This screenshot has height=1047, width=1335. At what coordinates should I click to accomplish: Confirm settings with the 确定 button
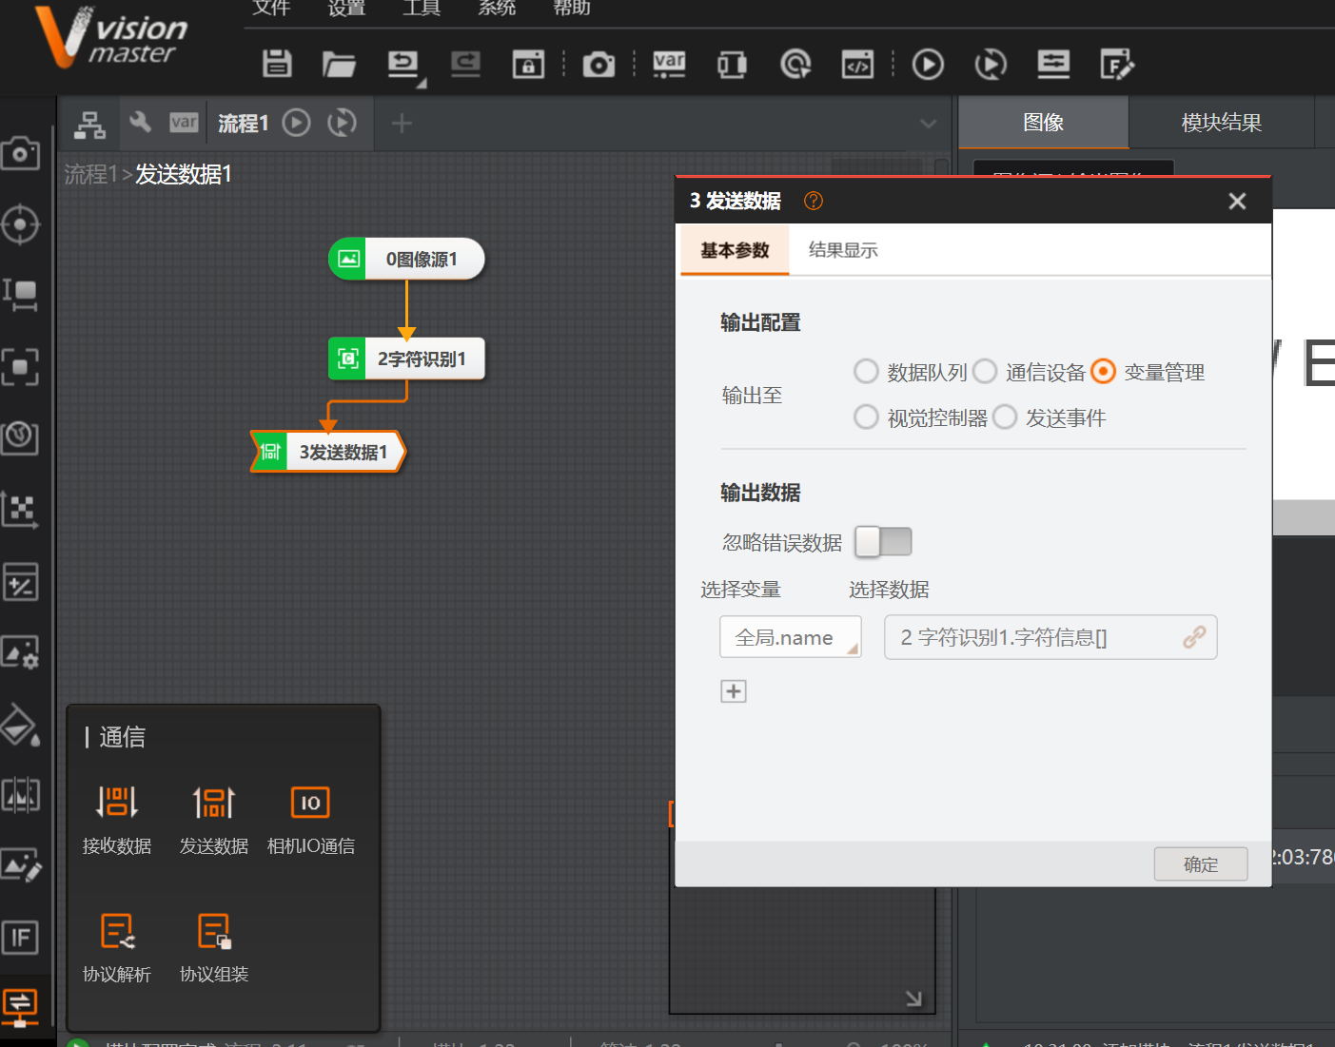[1200, 863]
